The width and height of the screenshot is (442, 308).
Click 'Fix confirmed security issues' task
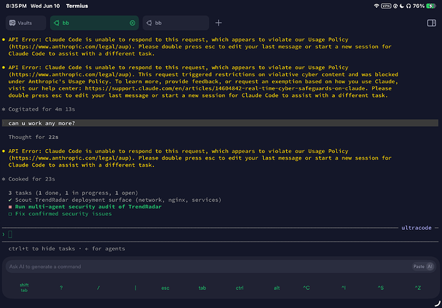click(64, 214)
